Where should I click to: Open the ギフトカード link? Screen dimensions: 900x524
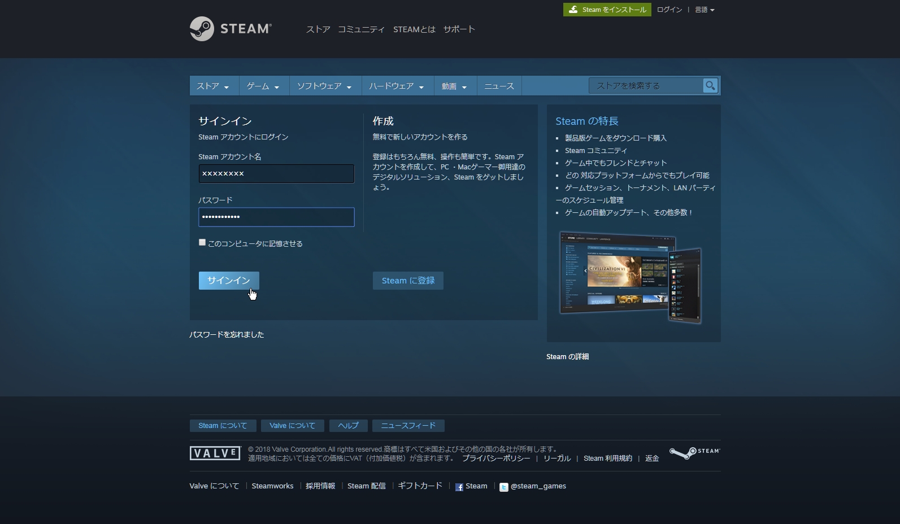pyautogui.click(x=420, y=486)
